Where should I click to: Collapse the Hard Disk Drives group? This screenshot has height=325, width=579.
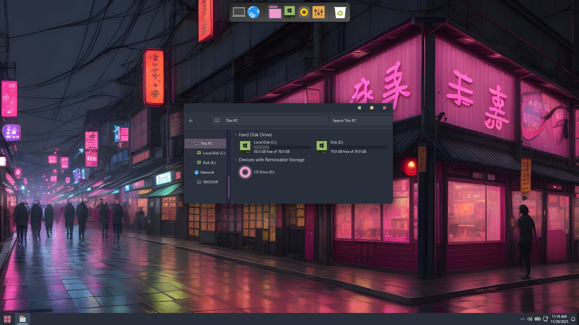coord(236,135)
